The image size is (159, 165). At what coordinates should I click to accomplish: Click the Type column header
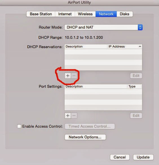[134, 86]
